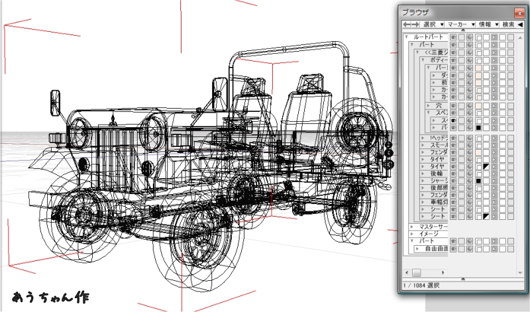Check the last grey box on 自由曲面 row

point(511,249)
